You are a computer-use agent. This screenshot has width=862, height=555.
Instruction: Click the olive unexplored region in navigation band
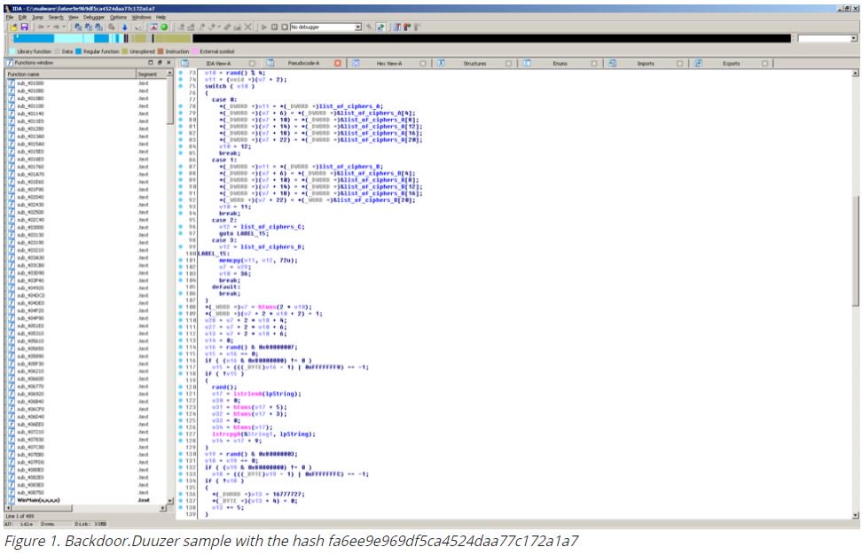[172, 38]
